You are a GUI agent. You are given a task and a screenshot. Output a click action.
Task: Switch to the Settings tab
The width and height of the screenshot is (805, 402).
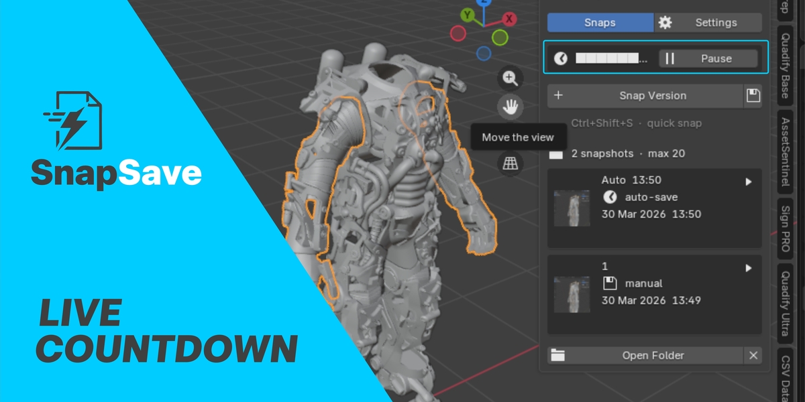(x=708, y=23)
